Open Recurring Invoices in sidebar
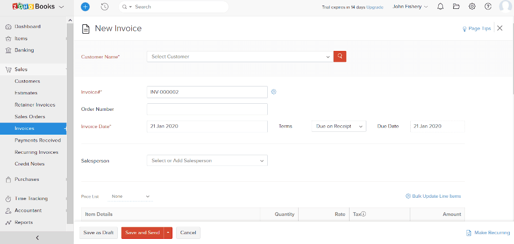Screen dimensions: 514x244 [36, 152]
